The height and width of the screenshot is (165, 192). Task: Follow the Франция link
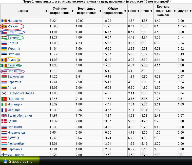[14, 110]
